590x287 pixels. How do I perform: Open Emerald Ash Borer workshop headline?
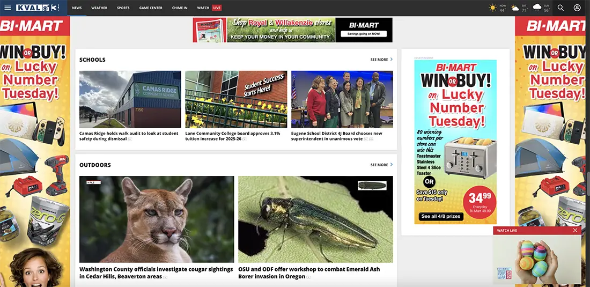[x=309, y=273]
